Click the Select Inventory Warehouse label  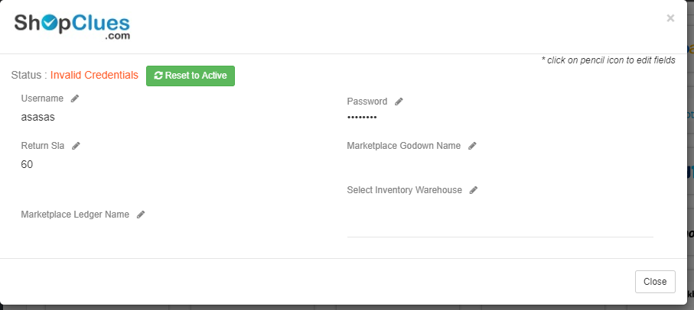405,190
